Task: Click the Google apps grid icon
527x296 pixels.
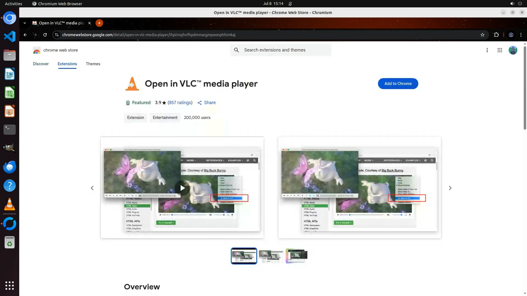Action: [x=500, y=50]
